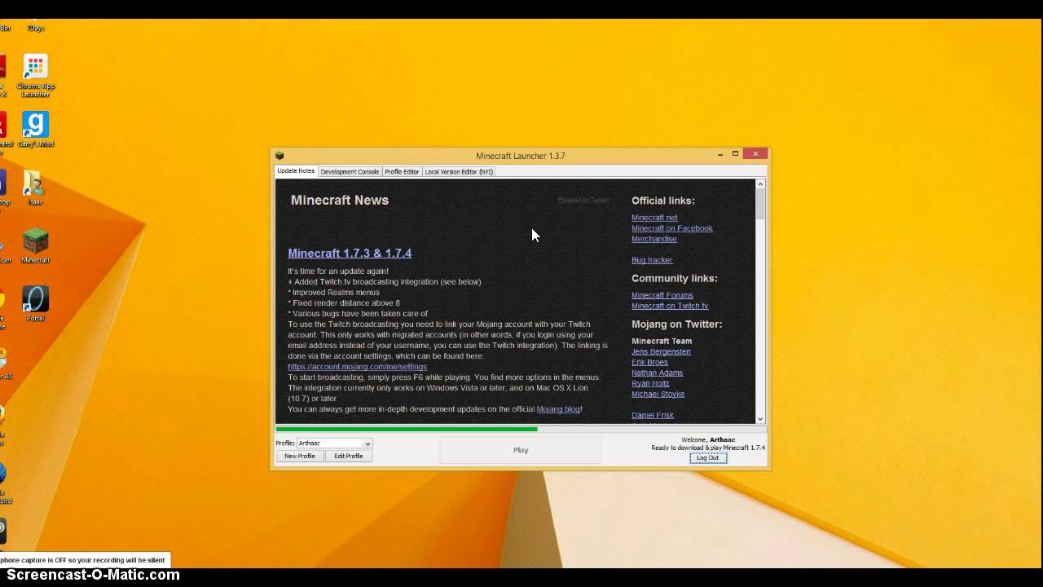The image size is (1043, 587).
Task: Open the Minecraft on Facebook link
Action: pyautogui.click(x=672, y=228)
